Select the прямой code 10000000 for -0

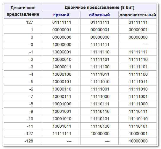[x=62, y=45]
